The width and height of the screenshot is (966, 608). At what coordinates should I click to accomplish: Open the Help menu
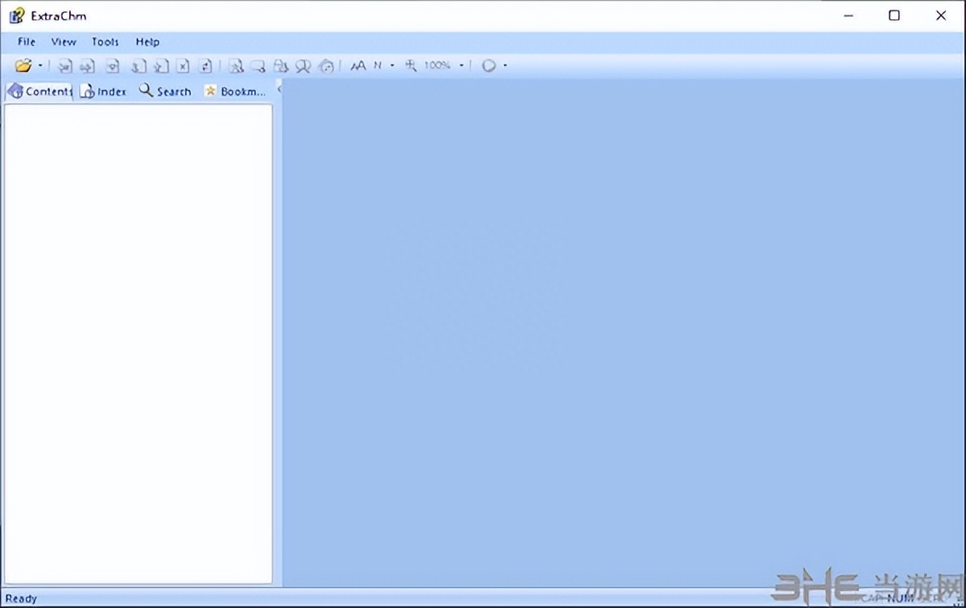pos(147,42)
